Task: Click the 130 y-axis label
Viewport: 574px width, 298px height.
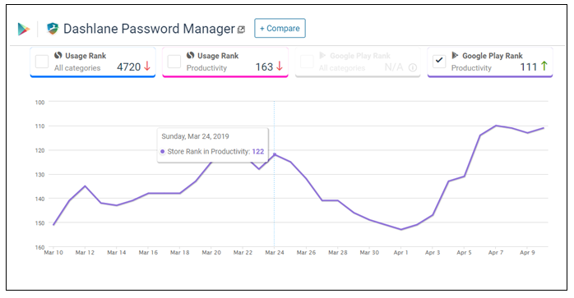Action: coord(39,175)
